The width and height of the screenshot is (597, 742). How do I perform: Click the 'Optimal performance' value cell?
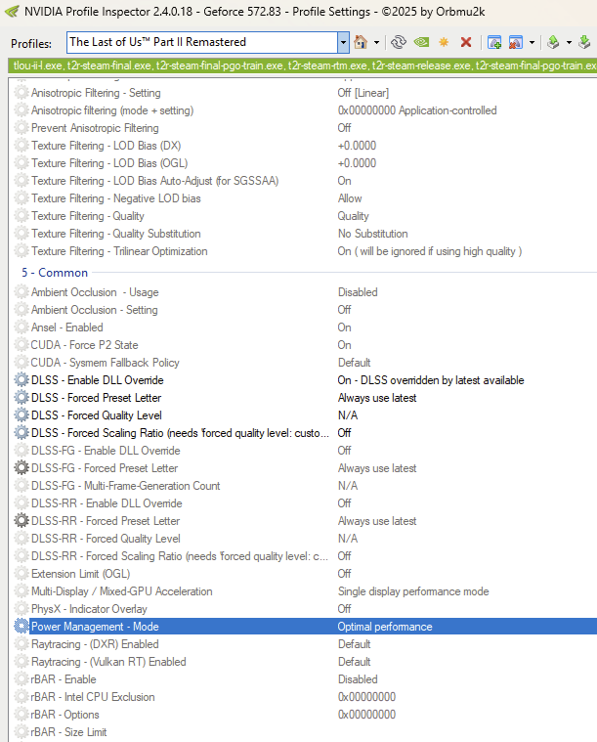[385, 627]
